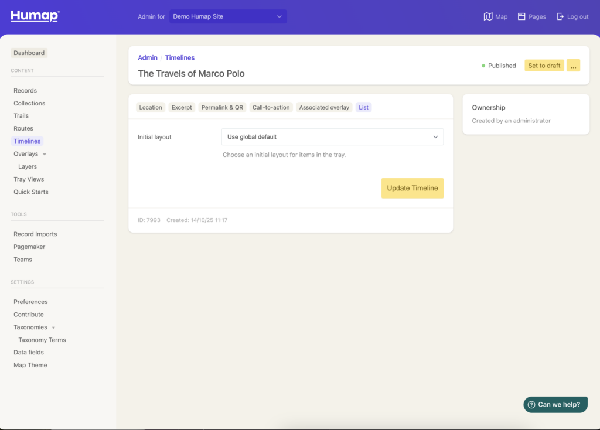Click the Humap logo
The image size is (600, 430).
click(x=35, y=16)
